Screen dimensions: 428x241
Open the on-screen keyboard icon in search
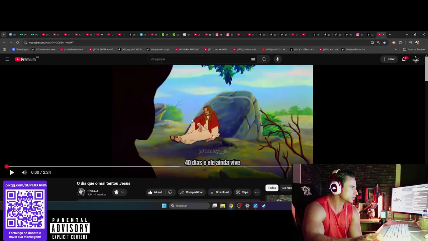(253, 59)
